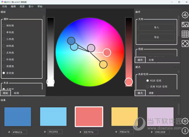Open the grid board icon in right sidebar
Image resolution: width=189 pixels, height=137 pixels.
(185, 34)
